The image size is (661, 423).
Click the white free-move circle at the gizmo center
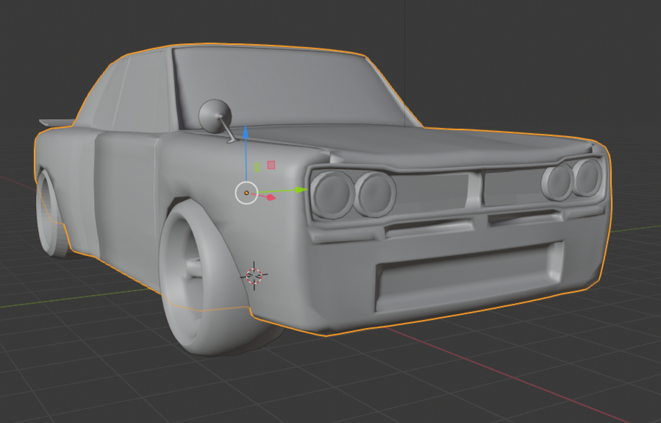click(246, 193)
